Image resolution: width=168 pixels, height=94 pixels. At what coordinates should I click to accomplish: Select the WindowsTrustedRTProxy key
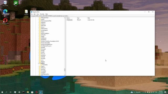pyautogui.click(x=46, y=44)
